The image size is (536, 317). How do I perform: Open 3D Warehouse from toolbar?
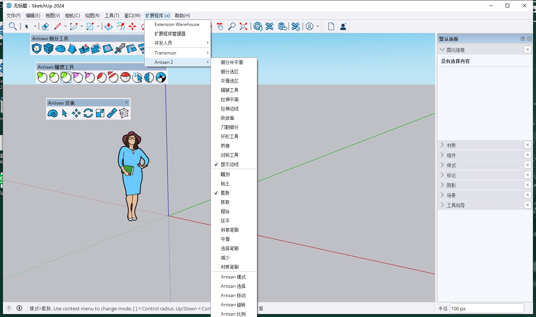[x=258, y=26]
